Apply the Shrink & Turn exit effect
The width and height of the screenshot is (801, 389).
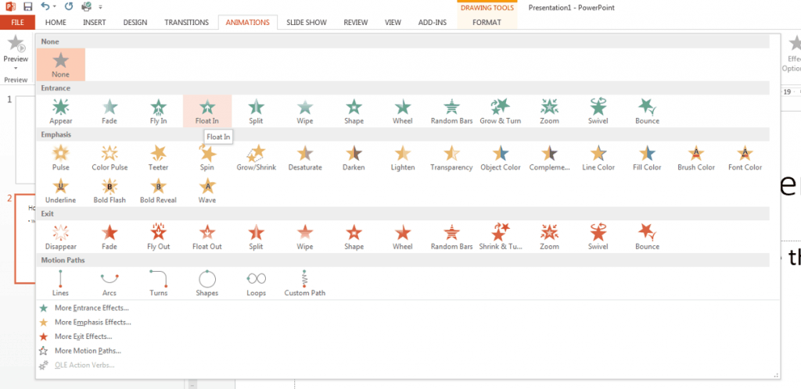[x=500, y=237]
